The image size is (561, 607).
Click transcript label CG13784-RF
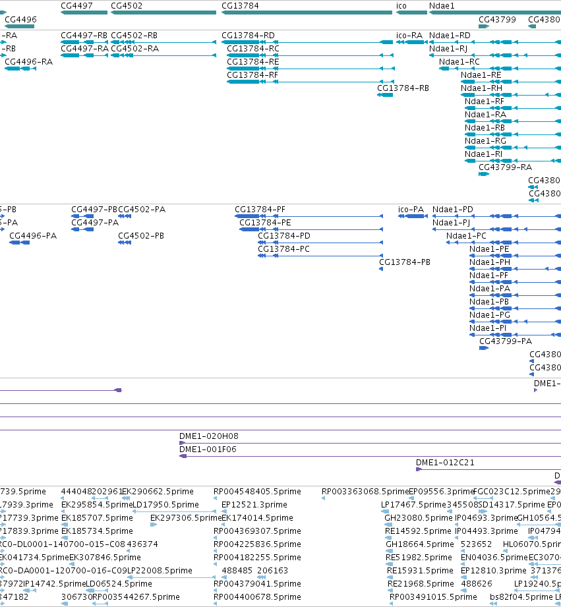click(x=252, y=75)
